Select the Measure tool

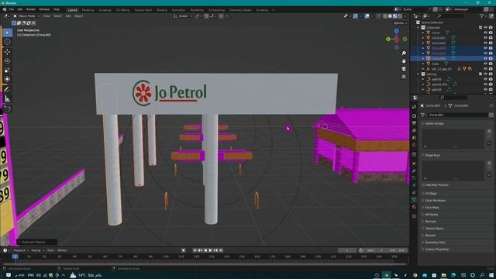pyautogui.click(x=7, y=99)
